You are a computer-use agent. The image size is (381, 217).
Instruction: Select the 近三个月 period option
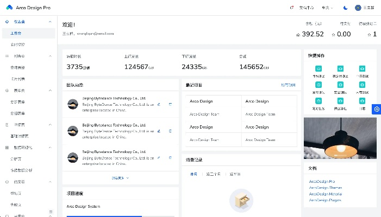point(213,174)
